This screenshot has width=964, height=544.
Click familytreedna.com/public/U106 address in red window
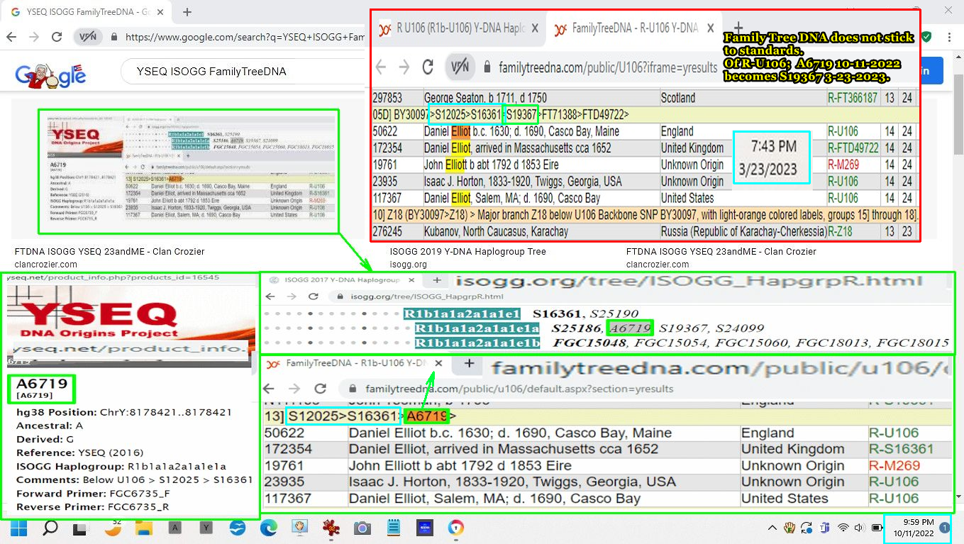click(x=608, y=67)
